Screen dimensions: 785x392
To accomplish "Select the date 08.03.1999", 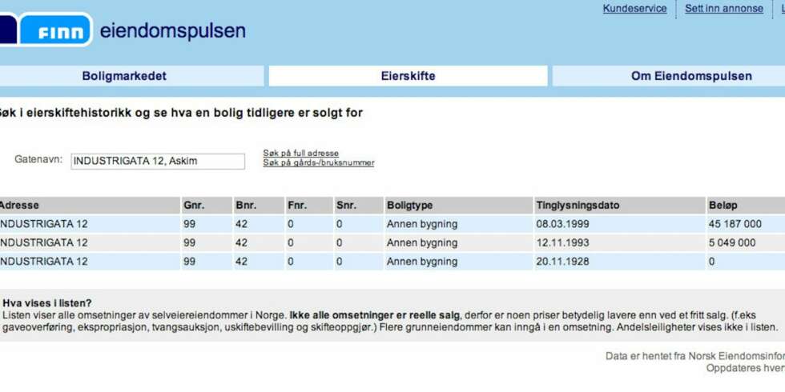I will click(x=562, y=224).
